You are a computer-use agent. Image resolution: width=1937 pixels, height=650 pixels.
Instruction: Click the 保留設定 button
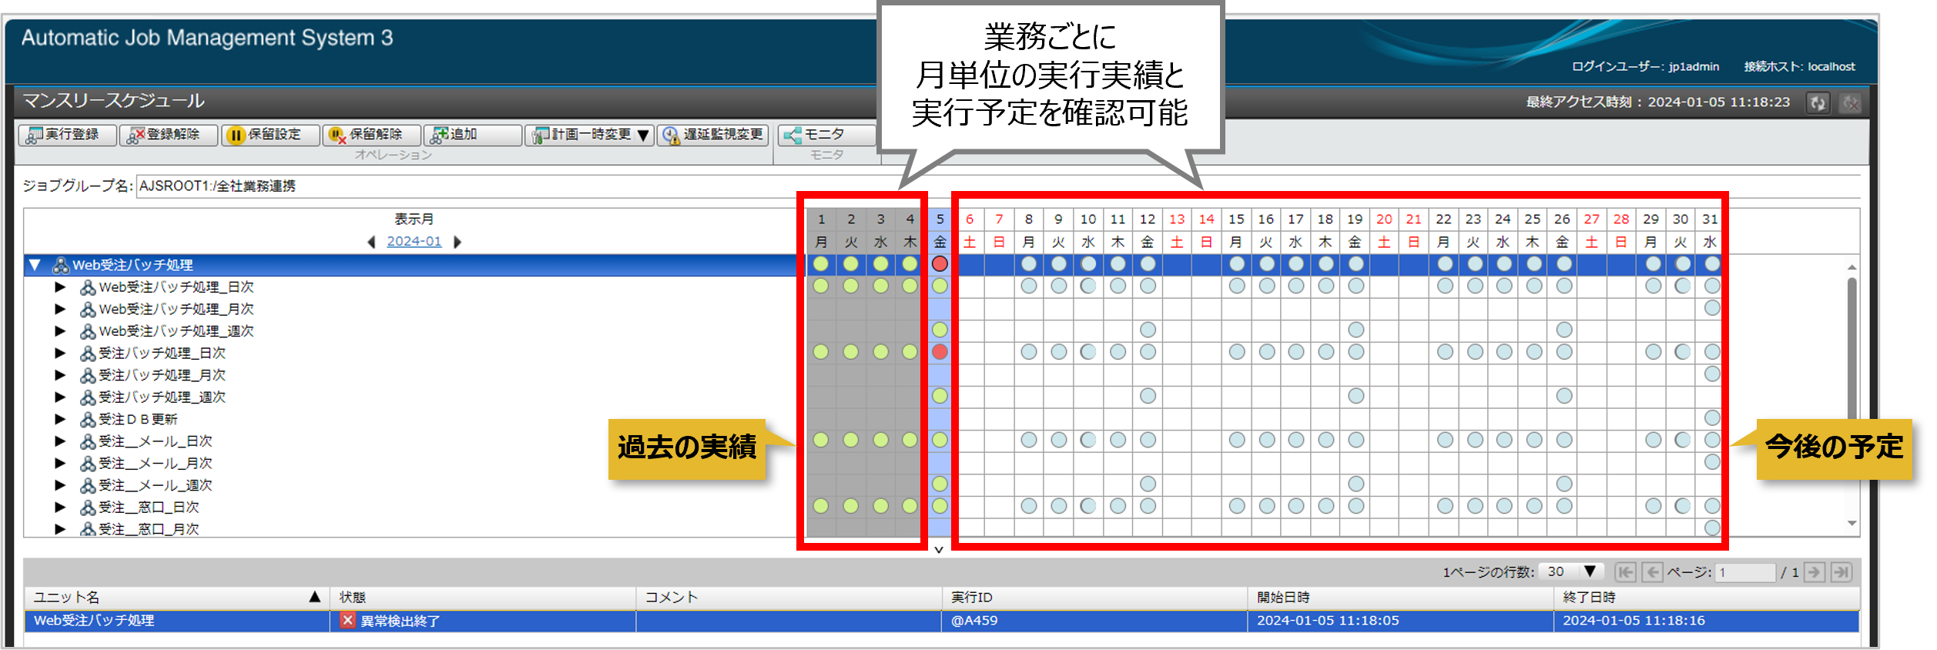[x=270, y=135]
